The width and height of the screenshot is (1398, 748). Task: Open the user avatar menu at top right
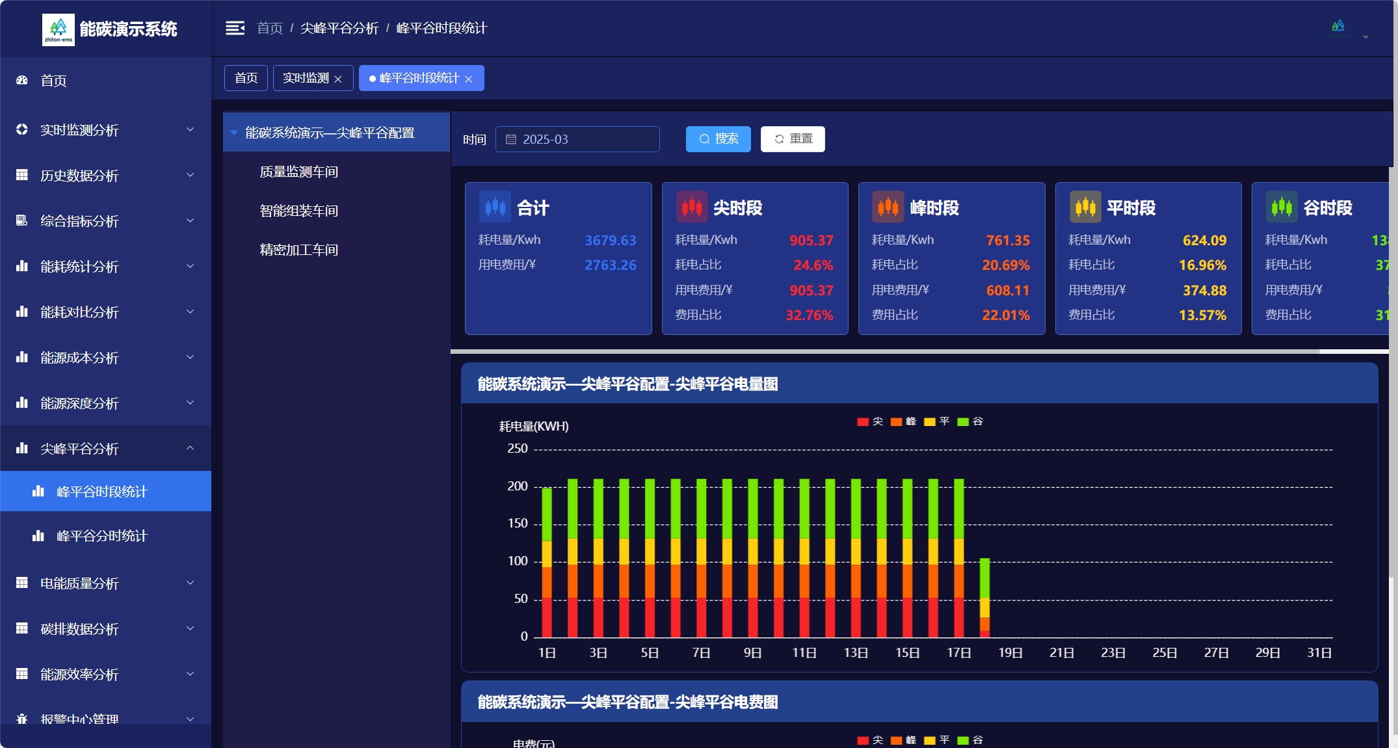coord(1339,28)
